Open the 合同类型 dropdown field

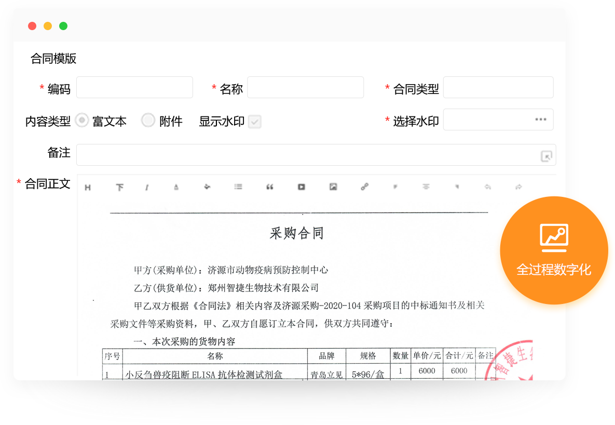[x=498, y=88]
